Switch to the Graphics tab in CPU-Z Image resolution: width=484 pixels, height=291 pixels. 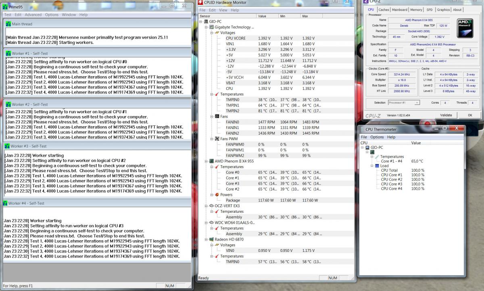[443, 10]
